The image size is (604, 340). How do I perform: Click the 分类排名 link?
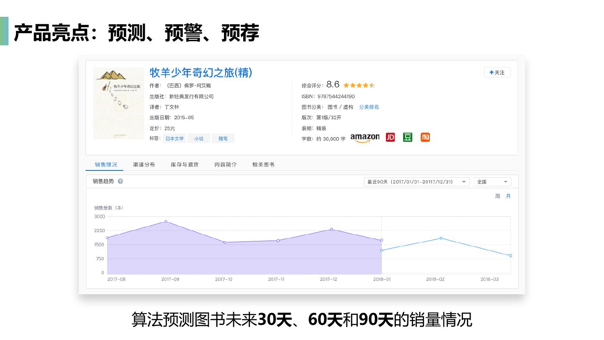pyautogui.click(x=369, y=107)
